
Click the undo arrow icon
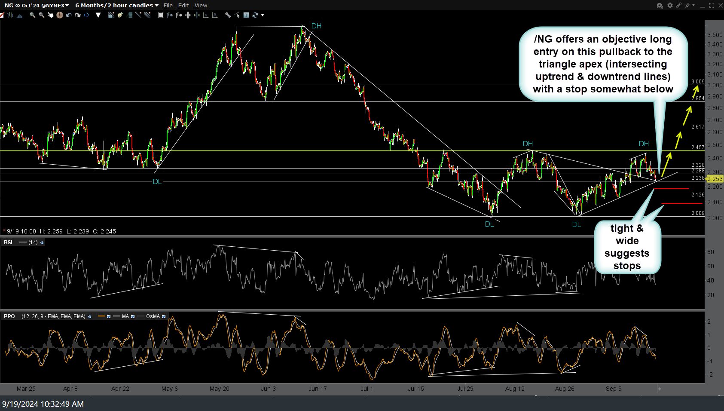tap(68, 15)
